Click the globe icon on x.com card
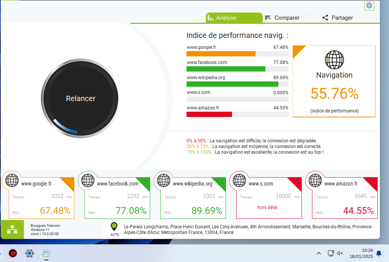The height and width of the screenshot is (262, 389). [x=239, y=180]
